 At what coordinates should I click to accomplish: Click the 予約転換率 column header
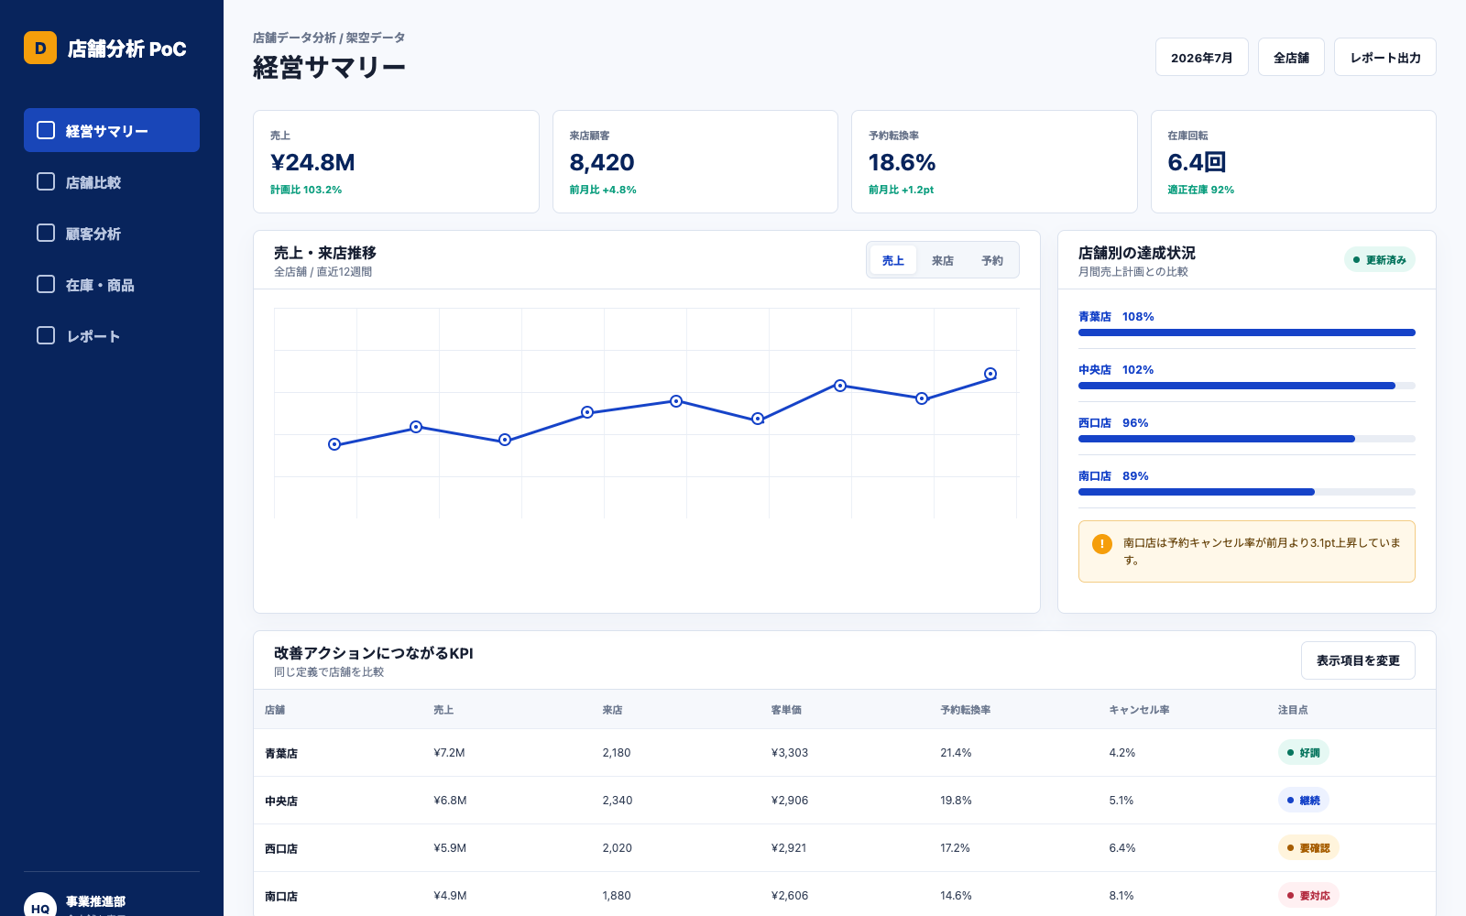(x=965, y=710)
